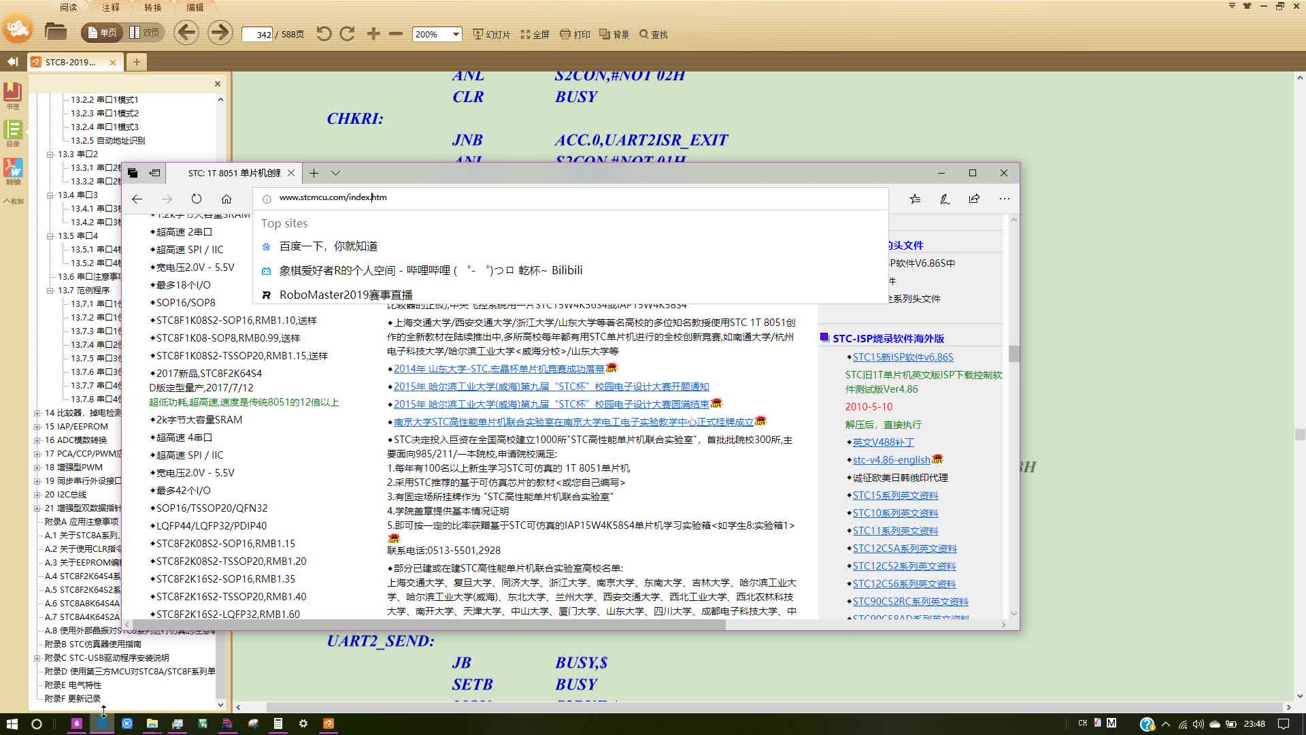Screen dimensions: 1306x735
Task: Open link STC12C5A系列英文资料
Action: (x=905, y=549)
